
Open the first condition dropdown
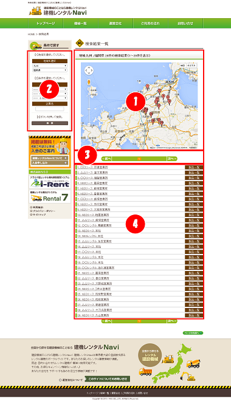click(50, 89)
